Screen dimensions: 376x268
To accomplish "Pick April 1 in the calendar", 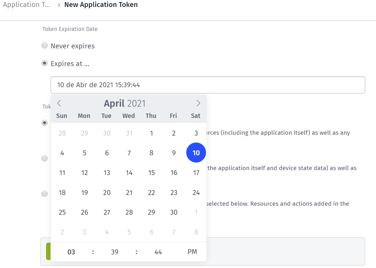I will (151, 133).
